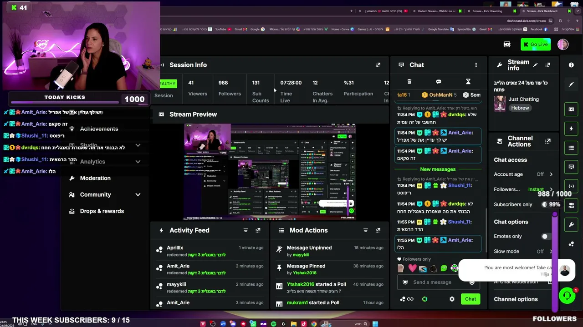This screenshot has width=583, height=327.
Task: Open the Achievements page
Action: [99, 129]
